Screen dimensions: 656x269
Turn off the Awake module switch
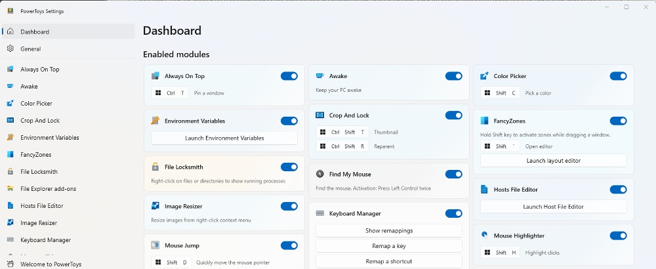coord(453,76)
